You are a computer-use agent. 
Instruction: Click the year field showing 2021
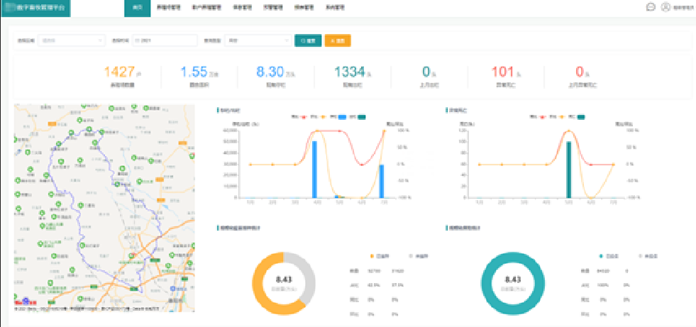pyautogui.click(x=164, y=40)
